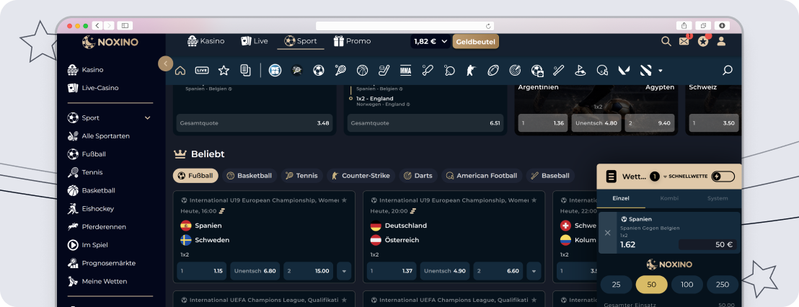This screenshot has height=307, width=799.
Task: Select the darts target icon in toolbar
Action: [x=515, y=70]
